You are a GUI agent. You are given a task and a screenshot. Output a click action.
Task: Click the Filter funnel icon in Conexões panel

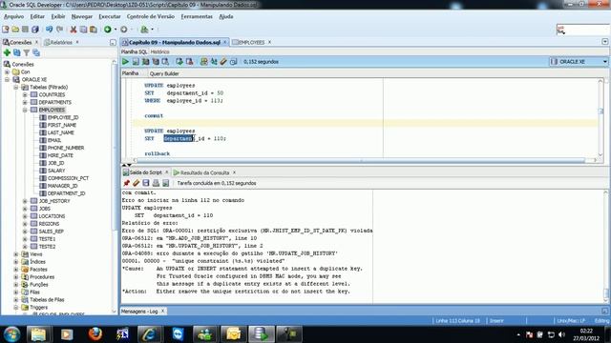pos(27,53)
